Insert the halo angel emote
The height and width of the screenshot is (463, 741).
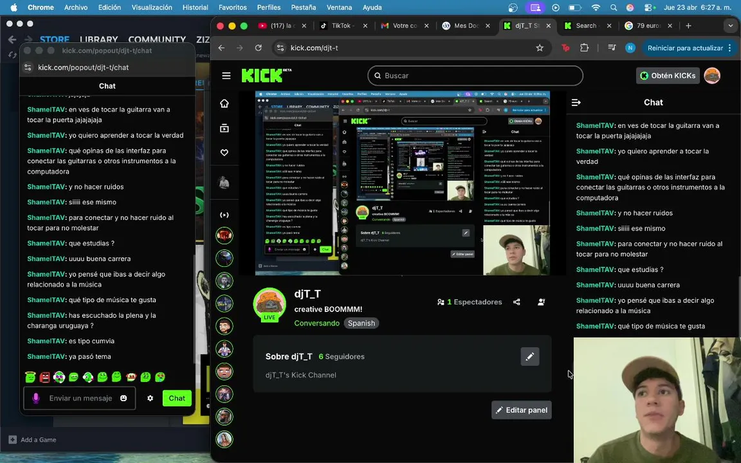30,377
